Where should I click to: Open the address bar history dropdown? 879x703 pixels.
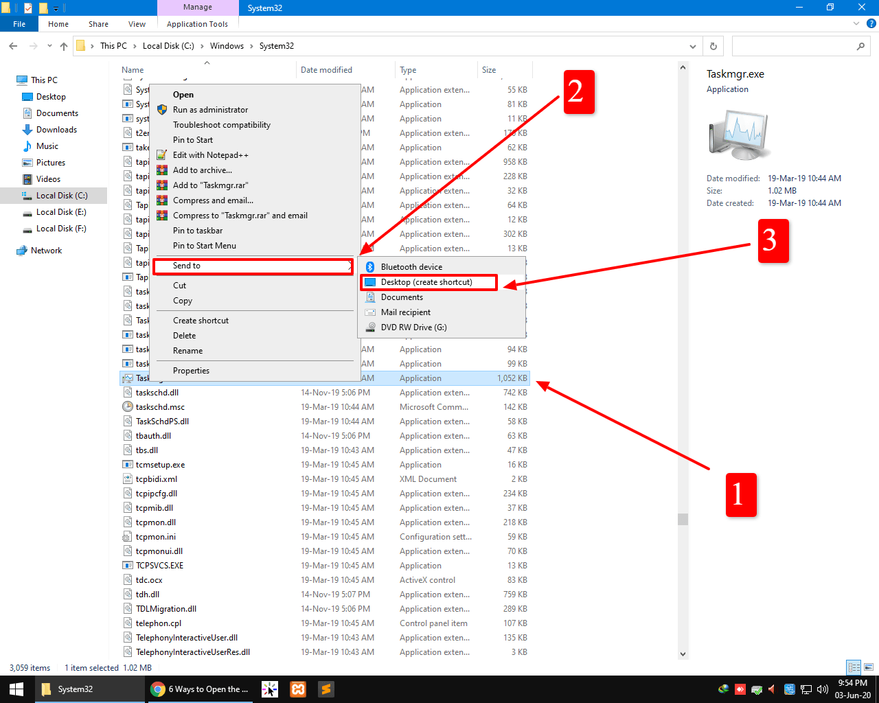pos(693,46)
